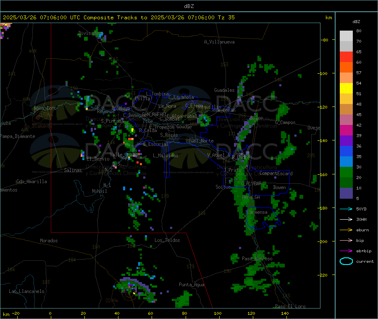Click the timestamp header '2025/03/26 07:06:00 UTC Composite'

[x=58, y=18]
